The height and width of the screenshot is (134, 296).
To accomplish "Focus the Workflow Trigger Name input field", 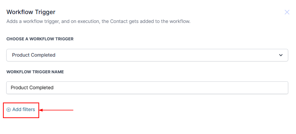I will [147, 88].
